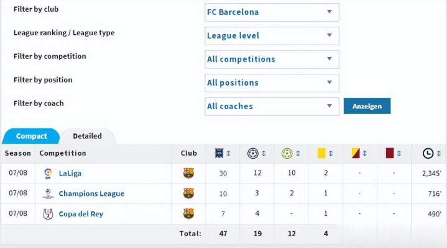Switch to the Compact tab

[x=31, y=136]
